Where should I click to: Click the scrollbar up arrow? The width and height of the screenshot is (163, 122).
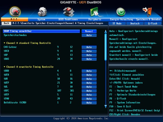pos(106,31)
